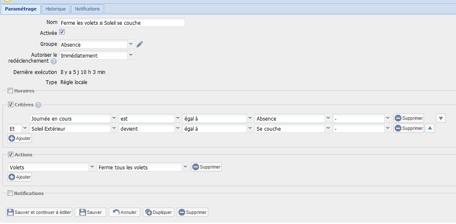Open the Groupe dropdown showing Absence
The width and height of the screenshot is (456, 224).
pos(97,44)
